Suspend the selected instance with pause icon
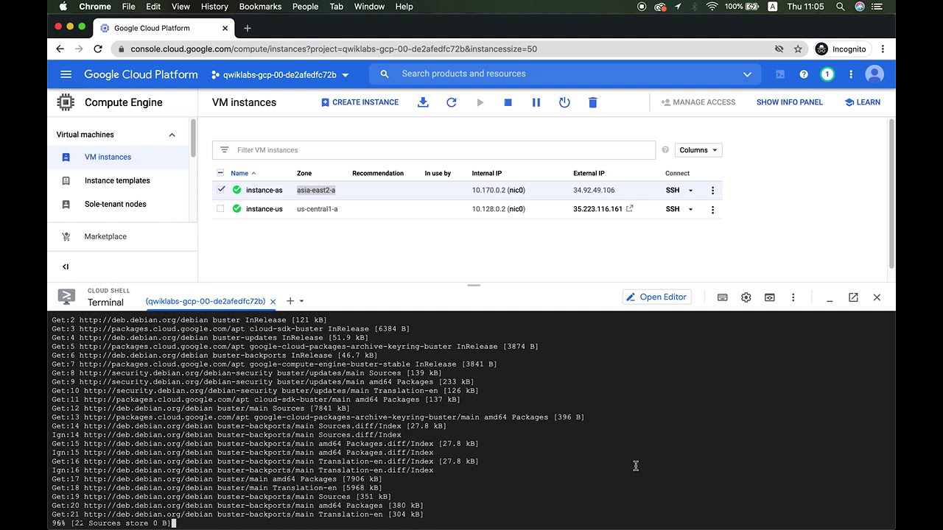The image size is (943, 530). point(536,102)
